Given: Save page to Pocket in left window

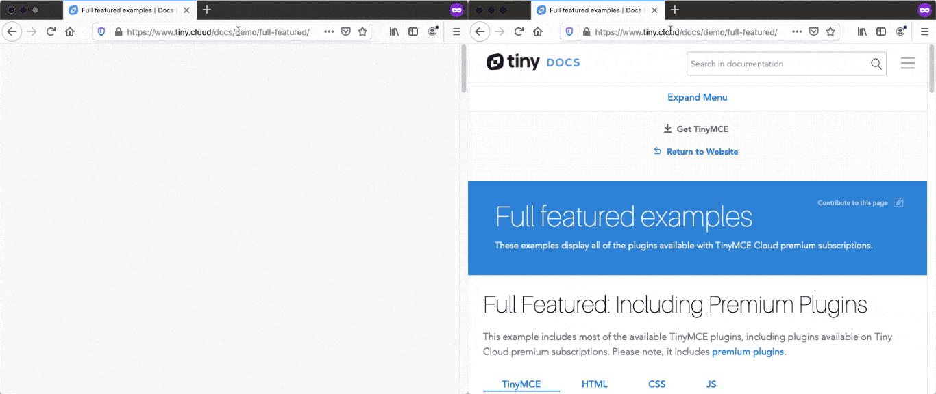Looking at the screenshot, I should click(346, 31).
